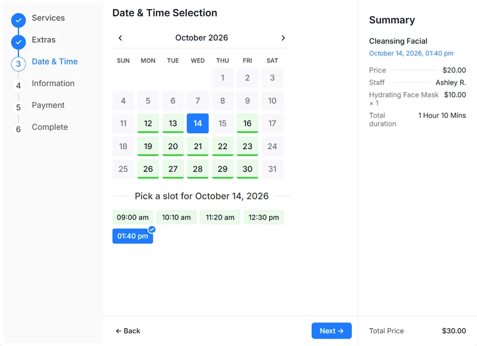The height and width of the screenshot is (346, 477).
Task: Click the step 4 circle beside Information
Action: tap(19, 86)
